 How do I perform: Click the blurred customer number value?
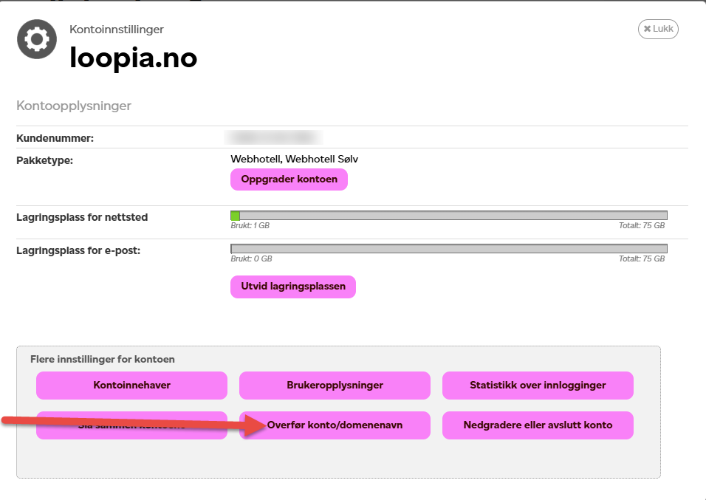coord(273,137)
